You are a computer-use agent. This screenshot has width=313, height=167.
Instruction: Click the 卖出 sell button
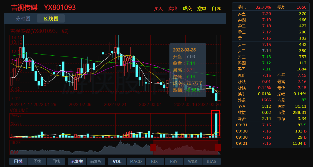pos(173,9)
